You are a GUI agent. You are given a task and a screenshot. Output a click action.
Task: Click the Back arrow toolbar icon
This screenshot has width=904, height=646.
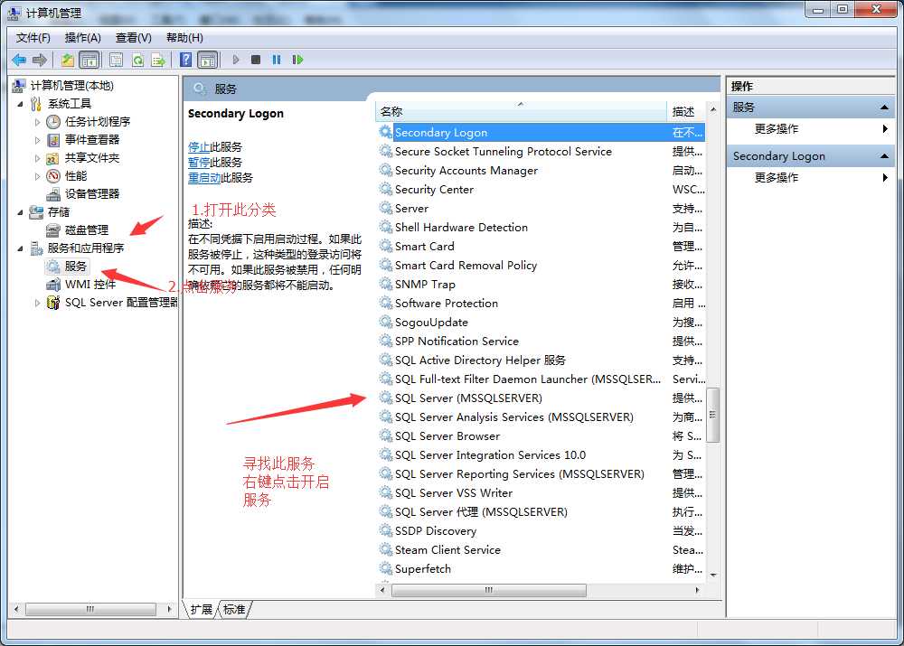tap(19, 60)
